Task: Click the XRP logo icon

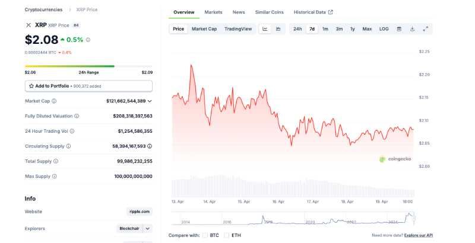Action: click(28, 25)
